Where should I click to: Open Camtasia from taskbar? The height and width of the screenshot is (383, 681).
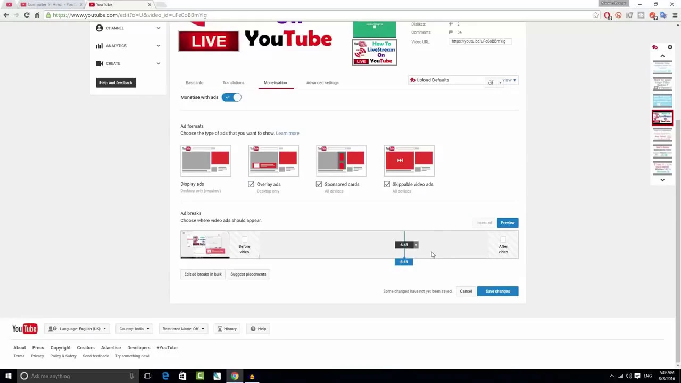[200, 376]
